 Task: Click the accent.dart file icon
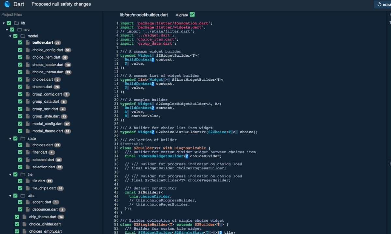coord(28,202)
